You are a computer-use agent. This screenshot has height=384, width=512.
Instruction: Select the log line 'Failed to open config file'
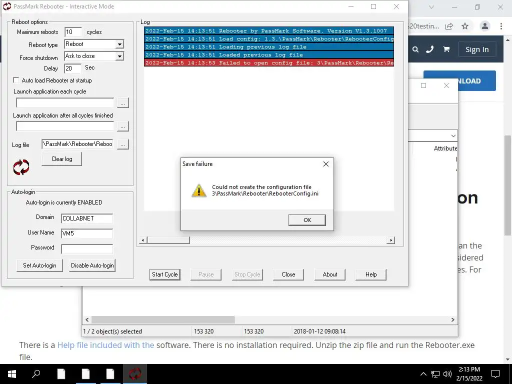pos(269,62)
